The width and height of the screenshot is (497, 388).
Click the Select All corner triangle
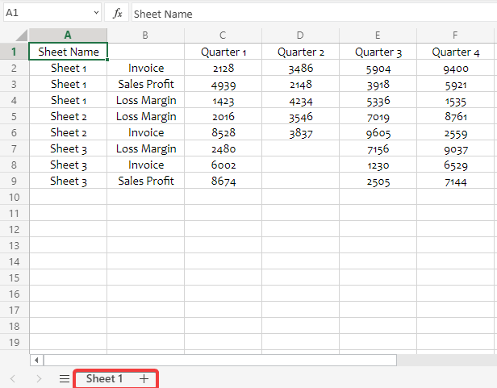[x=21, y=35]
